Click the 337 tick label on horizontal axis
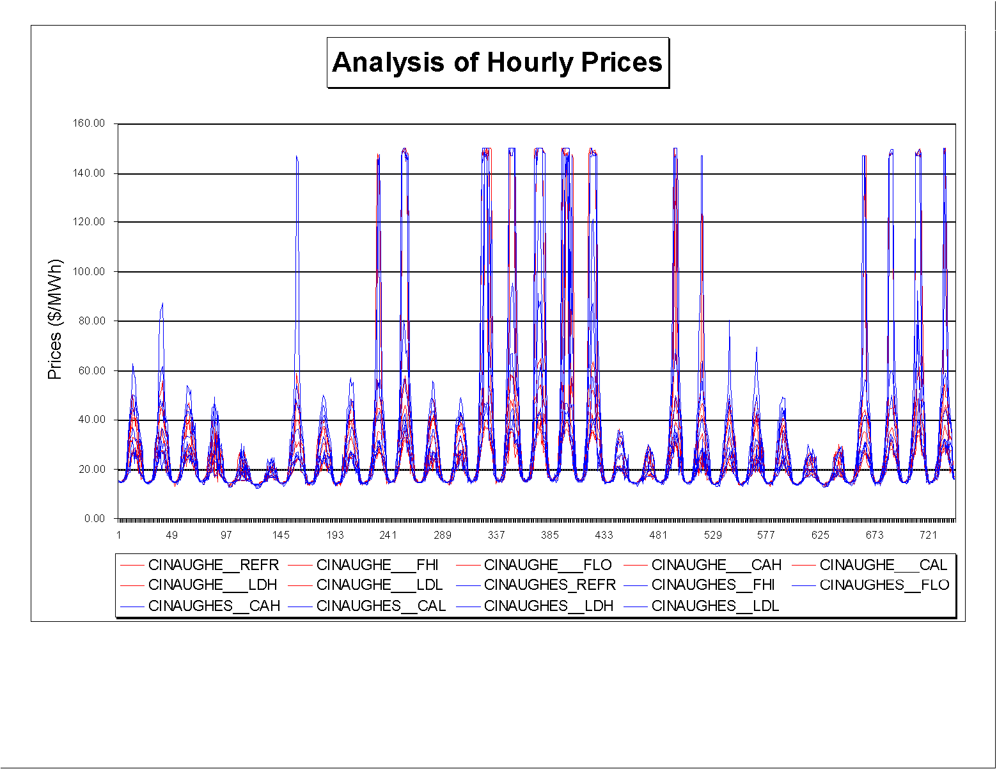Viewport: 997px width, 769px height. tap(496, 535)
